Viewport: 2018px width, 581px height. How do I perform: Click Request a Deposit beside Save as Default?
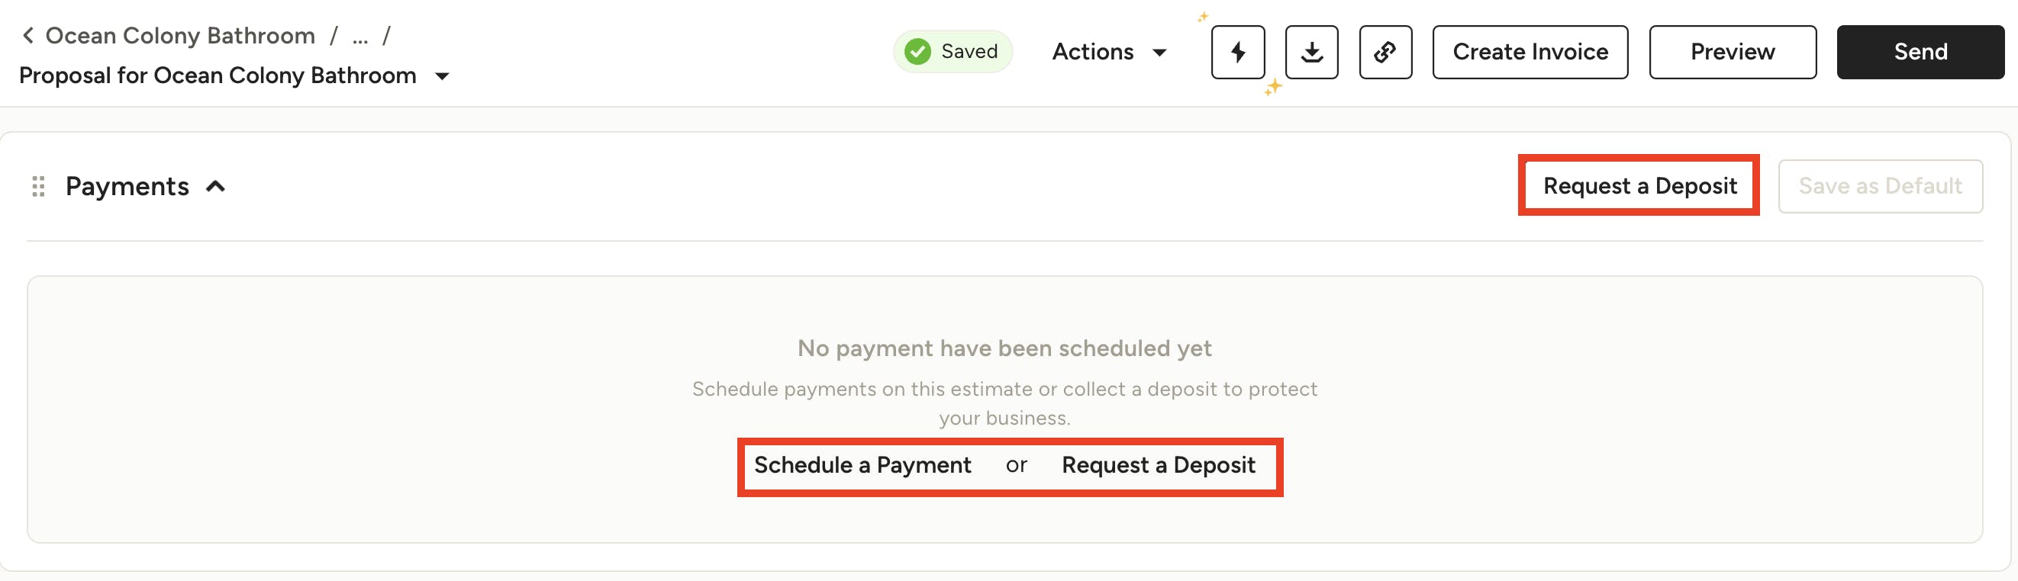(x=1639, y=185)
